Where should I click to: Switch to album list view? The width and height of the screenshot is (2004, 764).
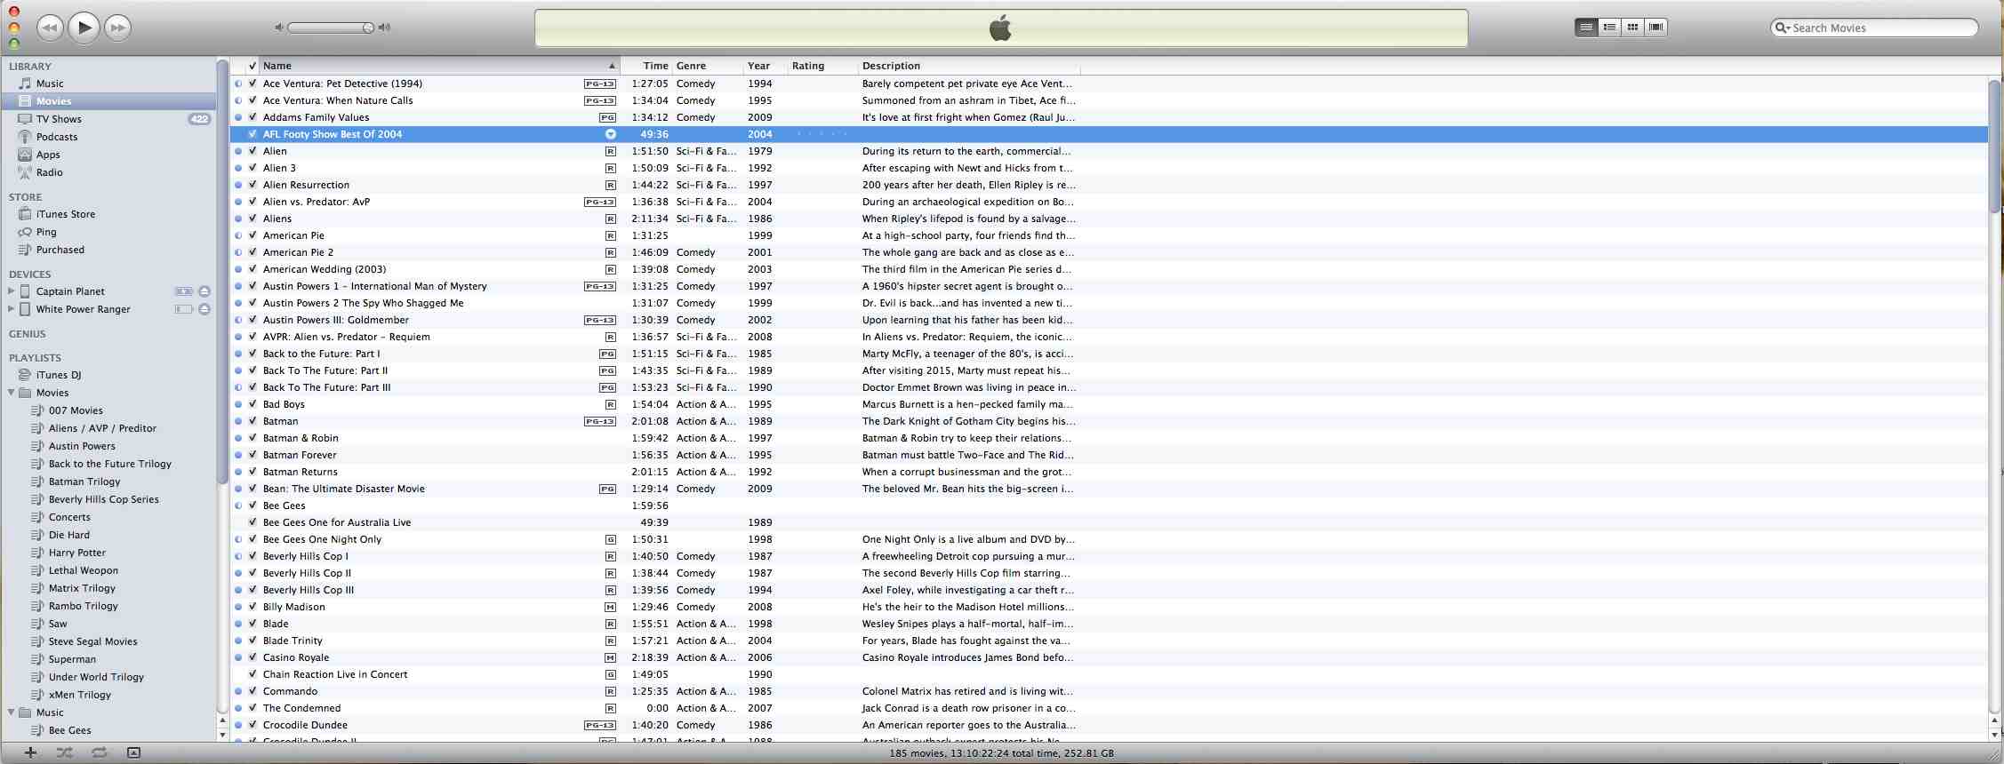(1609, 28)
